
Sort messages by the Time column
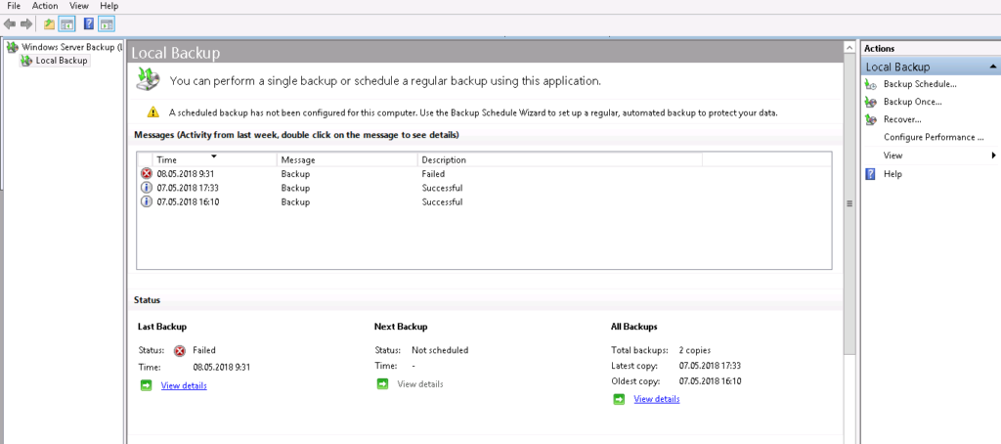point(215,159)
